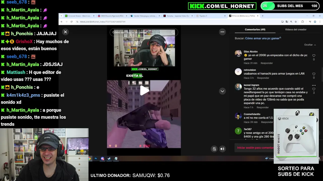Image resolution: width=323 pixels, height=181 pixels.
Task: Switch to Comentarios (49) tab
Action: 255,29
